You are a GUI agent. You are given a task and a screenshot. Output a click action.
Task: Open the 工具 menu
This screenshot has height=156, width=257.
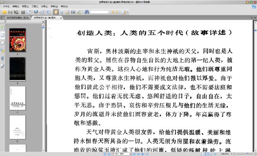coord(35,6)
